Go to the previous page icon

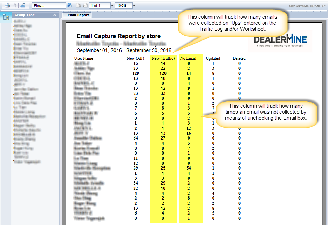click(x=79, y=6)
